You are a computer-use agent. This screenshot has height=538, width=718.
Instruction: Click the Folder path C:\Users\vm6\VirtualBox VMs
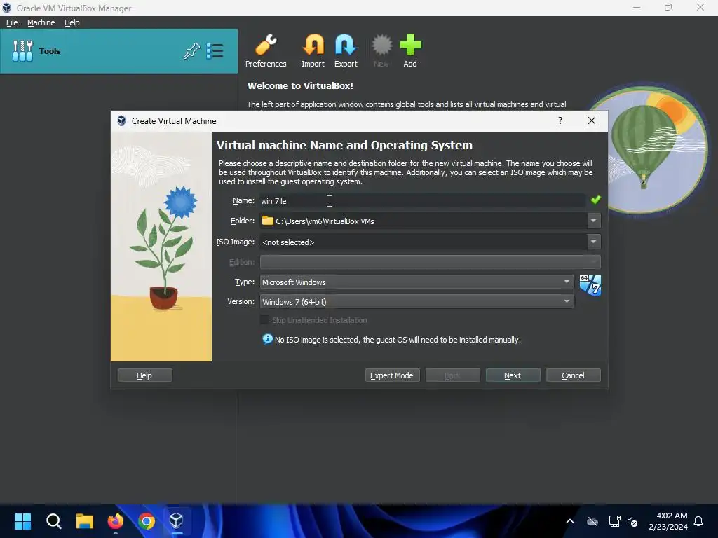coord(325,221)
